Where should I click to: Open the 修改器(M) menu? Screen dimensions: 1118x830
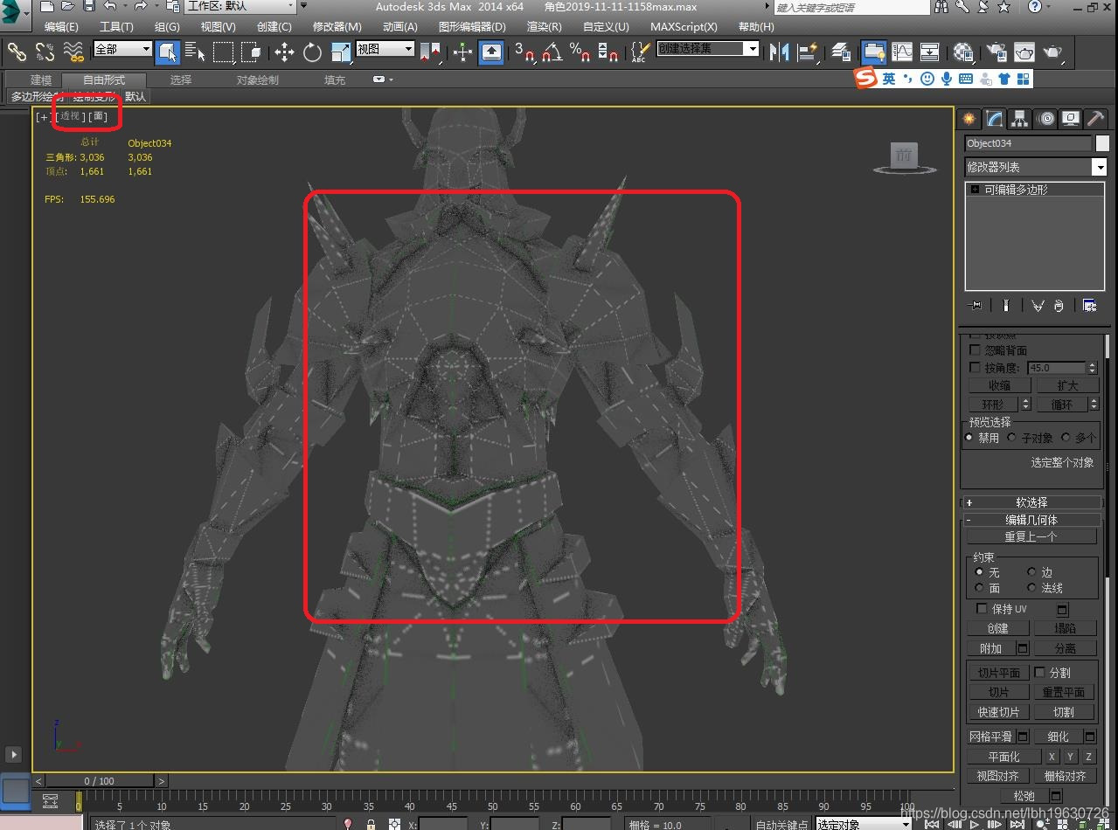(337, 27)
